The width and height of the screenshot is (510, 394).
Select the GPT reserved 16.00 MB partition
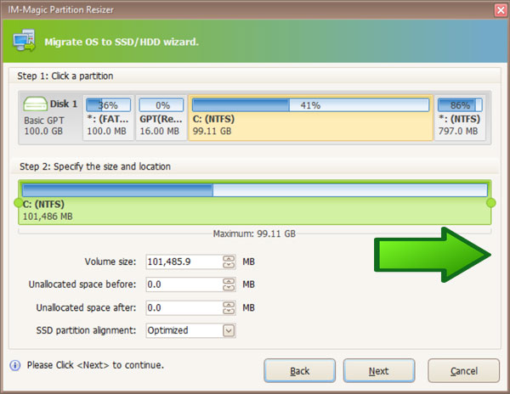[x=161, y=118]
